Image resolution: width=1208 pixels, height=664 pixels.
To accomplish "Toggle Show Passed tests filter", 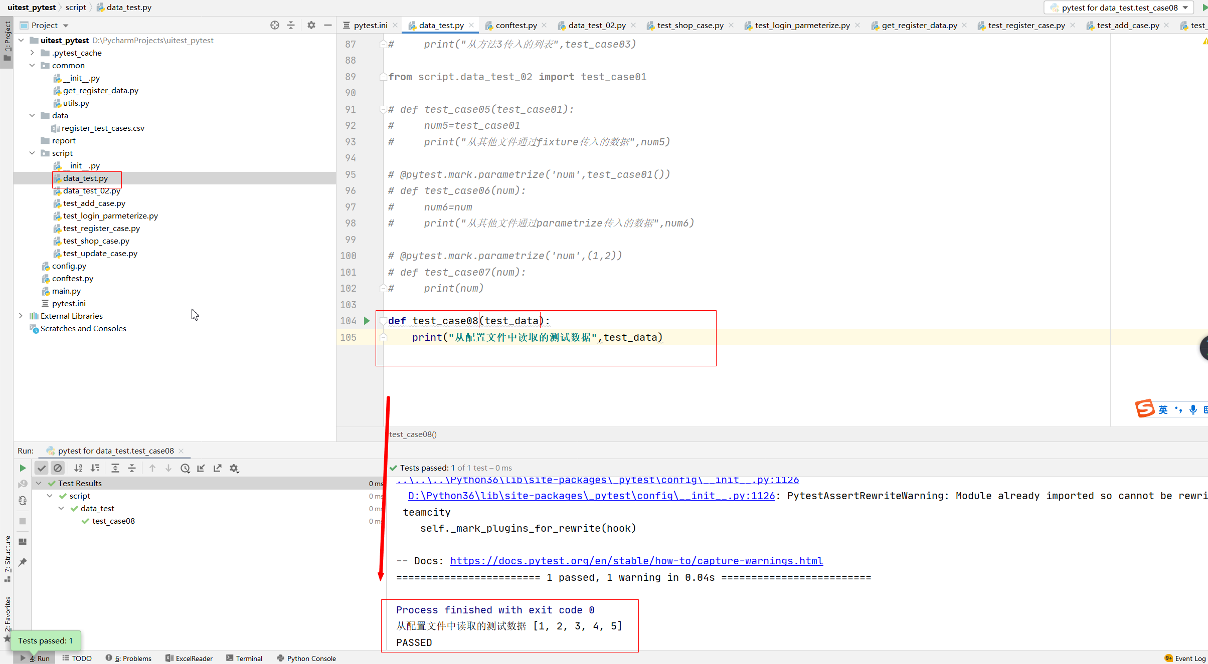I will (42, 468).
